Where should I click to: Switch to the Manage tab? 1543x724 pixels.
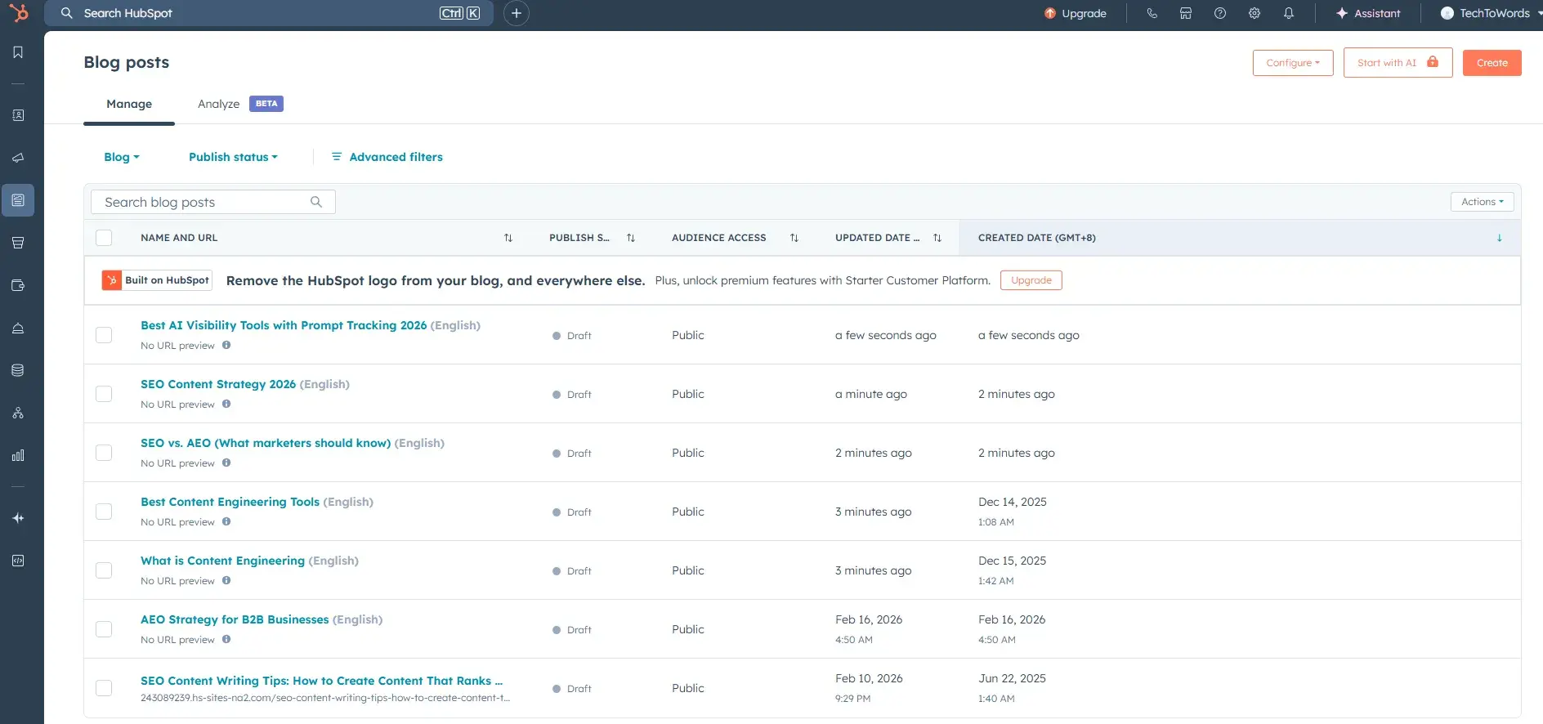tap(129, 104)
